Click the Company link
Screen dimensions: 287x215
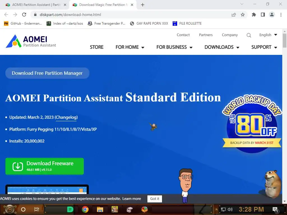pyautogui.click(x=230, y=35)
